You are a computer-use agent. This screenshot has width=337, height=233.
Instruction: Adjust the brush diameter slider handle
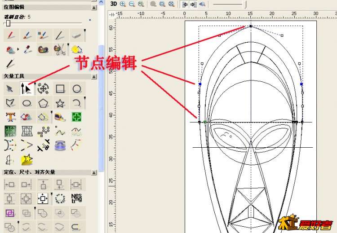pyautogui.click(x=8, y=23)
